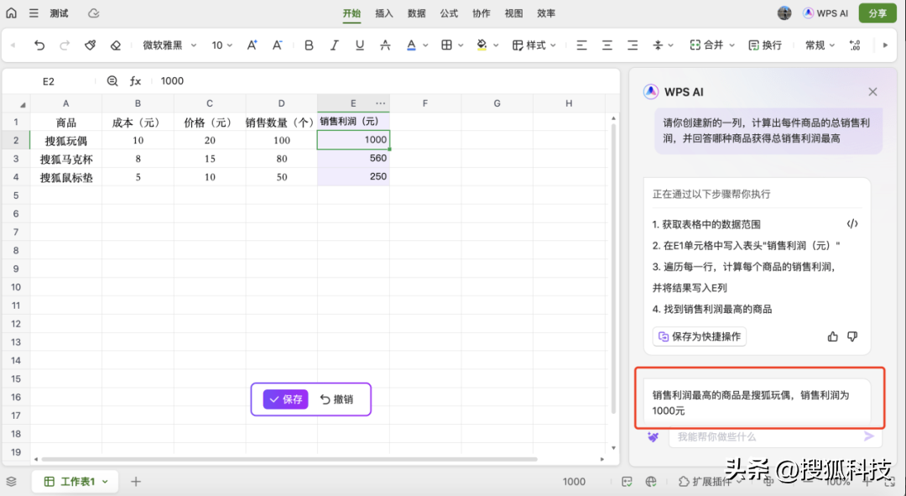This screenshot has height=496, width=906.
Task: Open the fx insert function
Action: coord(135,81)
